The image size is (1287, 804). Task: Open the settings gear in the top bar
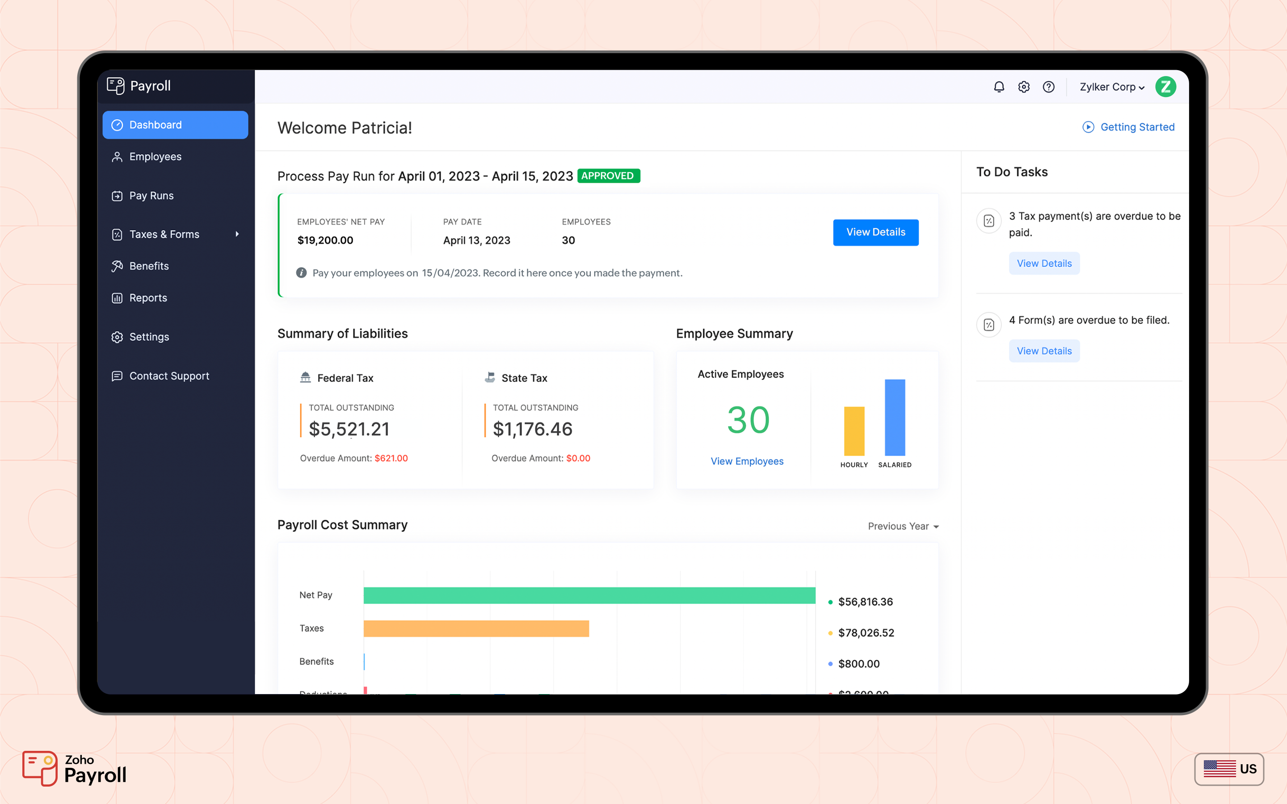tap(1024, 87)
